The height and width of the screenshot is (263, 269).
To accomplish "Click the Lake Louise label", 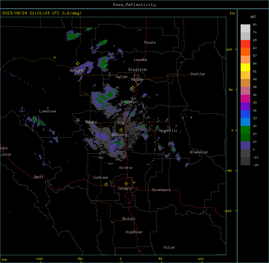I will (6, 151).
